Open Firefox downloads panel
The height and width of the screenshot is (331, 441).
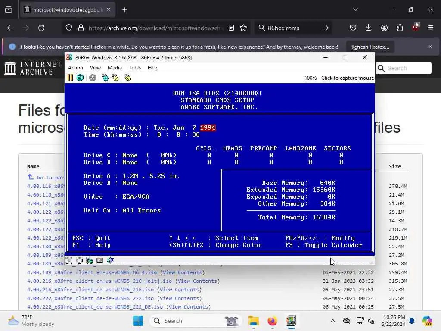tap(369, 28)
